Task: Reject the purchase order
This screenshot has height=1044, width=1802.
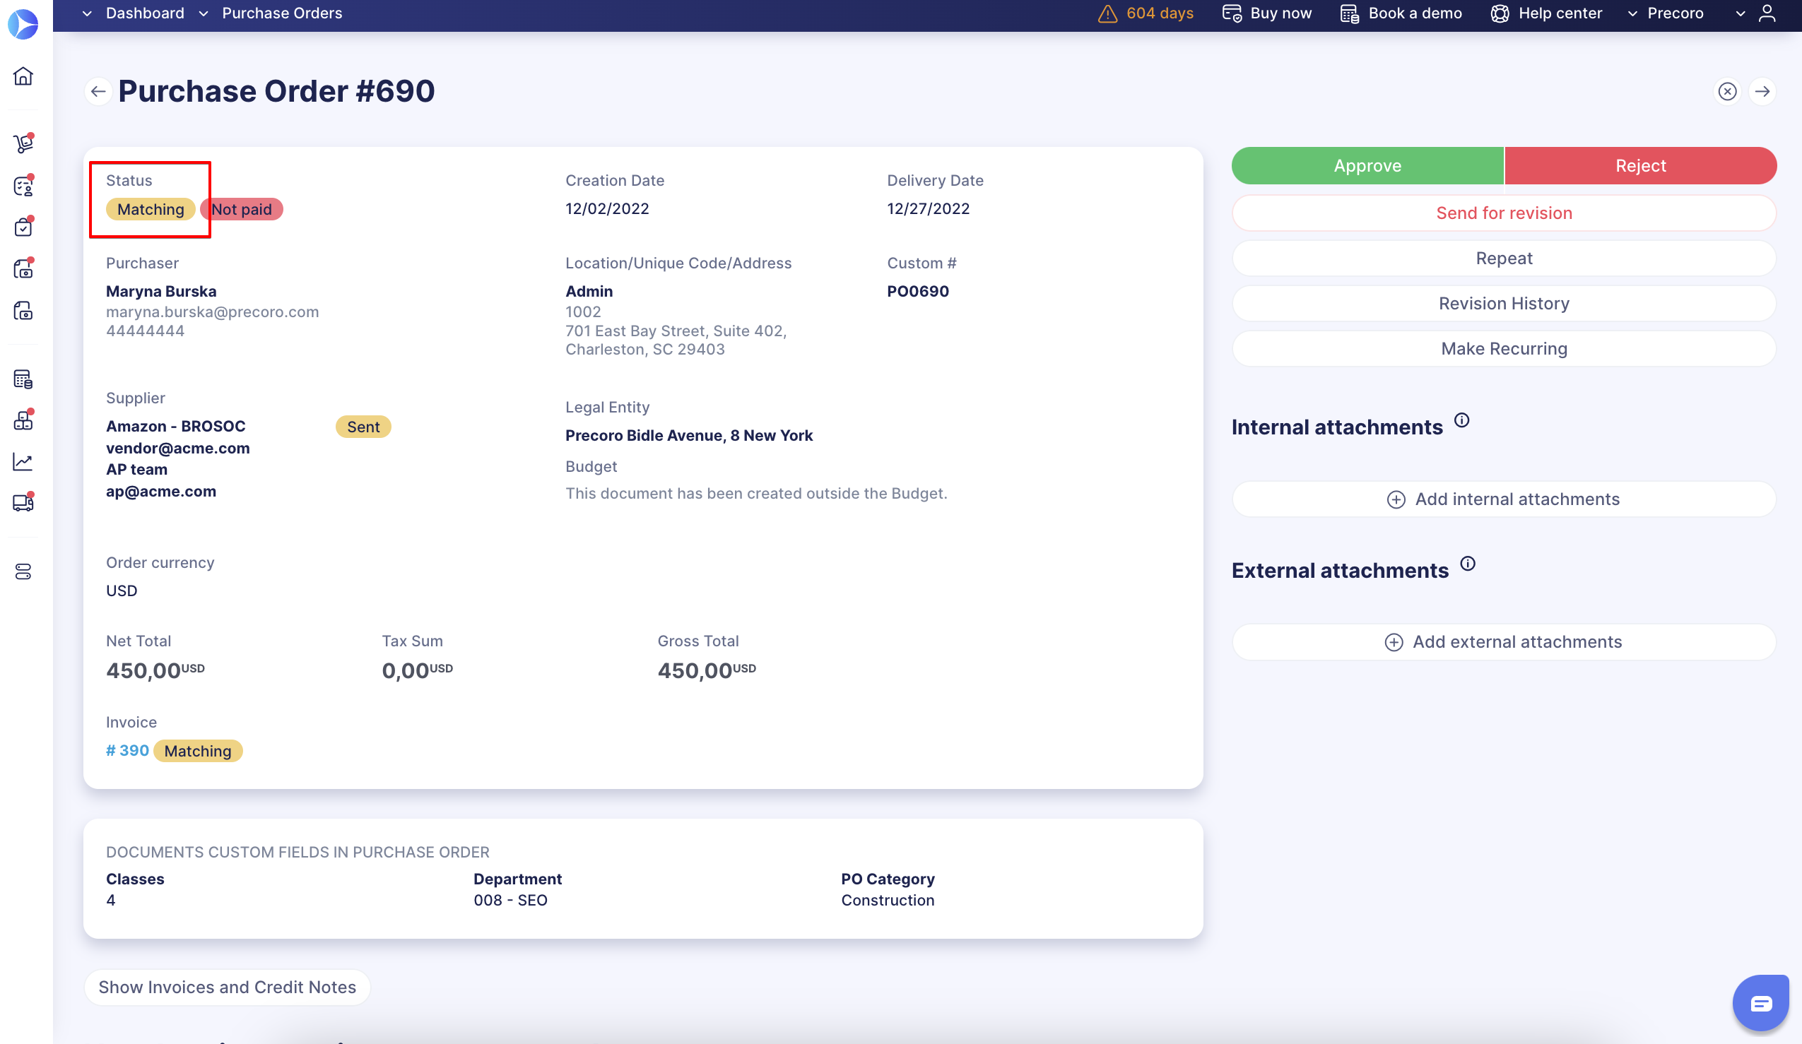Action: tap(1640, 166)
